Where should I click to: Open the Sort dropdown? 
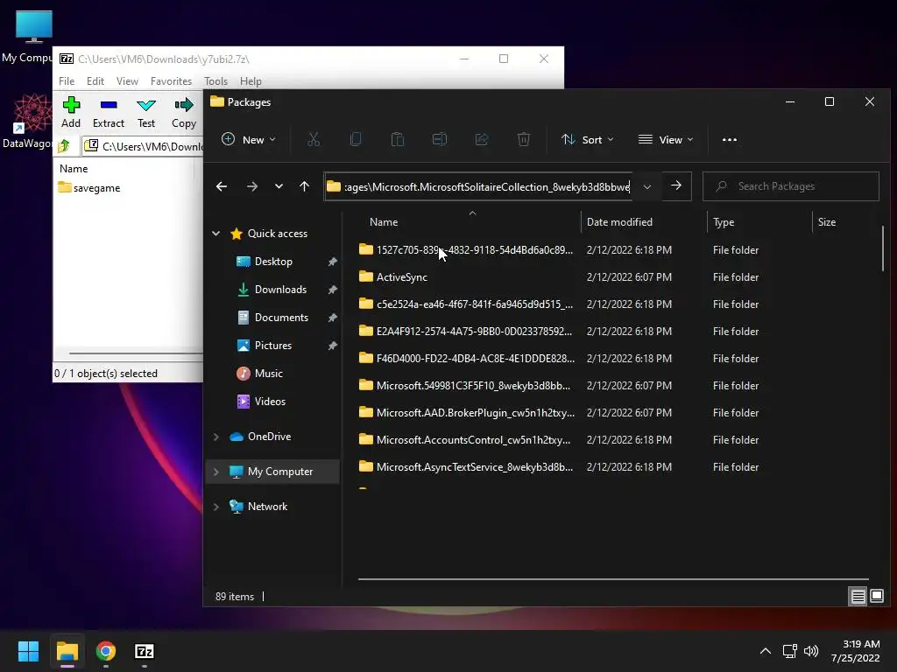pyautogui.click(x=587, y=139)
